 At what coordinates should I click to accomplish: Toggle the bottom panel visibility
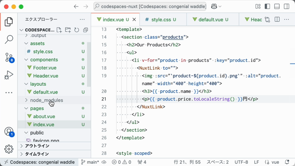point(277,6)
